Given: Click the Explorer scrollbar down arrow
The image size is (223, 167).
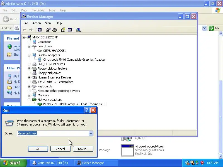Looking at the screenshot, I should coord(220,156).
